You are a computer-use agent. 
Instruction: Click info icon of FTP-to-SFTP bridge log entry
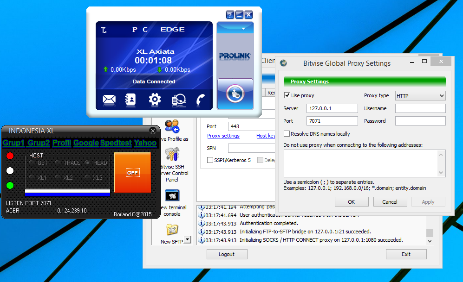click(202, 232)
